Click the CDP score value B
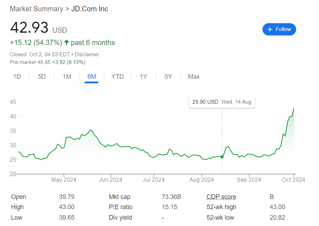This screenshot has height=226, width=319. click(272, 197)
